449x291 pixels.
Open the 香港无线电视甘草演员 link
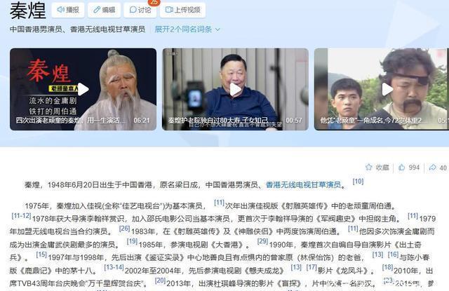[303, 185]
